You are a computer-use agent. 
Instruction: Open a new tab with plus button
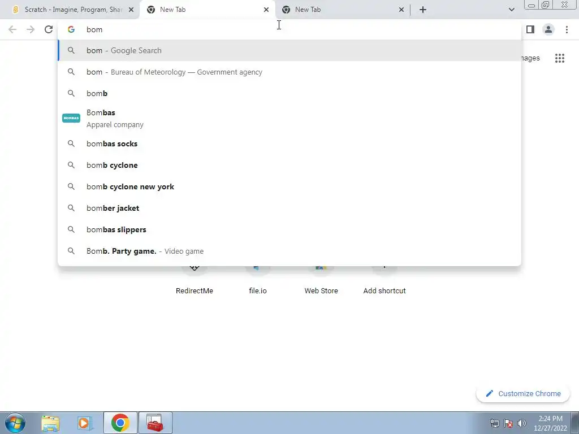[423, 10]
